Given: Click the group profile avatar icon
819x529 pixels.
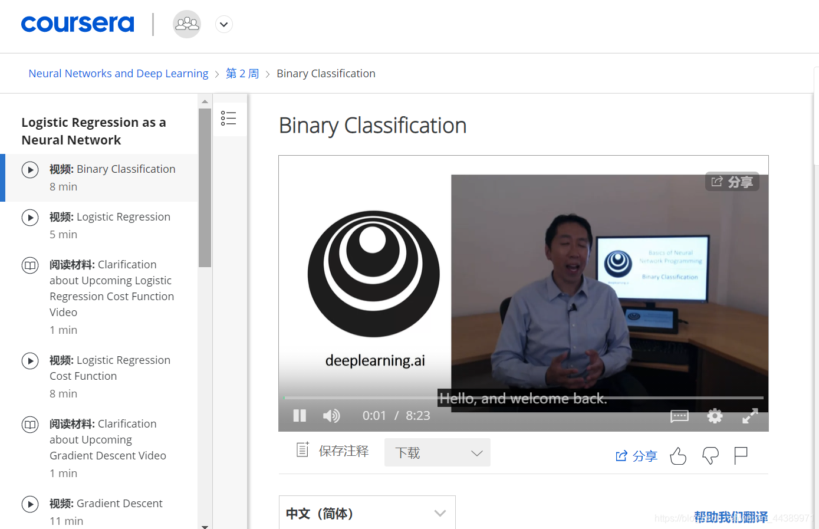Looking at the screenshot, I should click(x=187, y=24).
